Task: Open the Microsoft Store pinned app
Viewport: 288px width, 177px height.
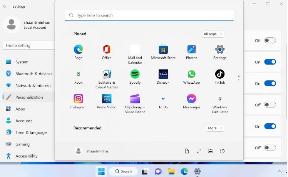Action: tap(163, 52)
